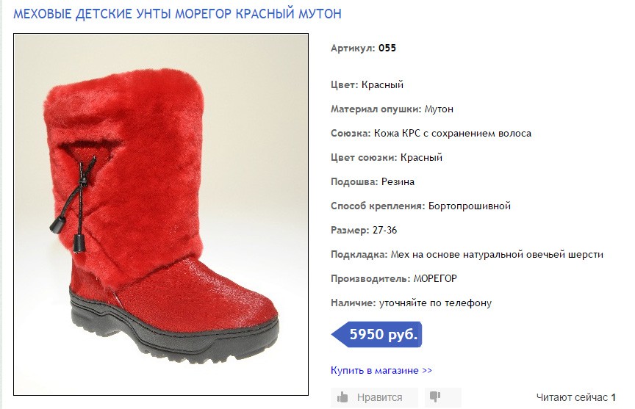Click the black drawstring on the boot photo
This screenshot has width=635, height=409.
(x=79, y=202)
